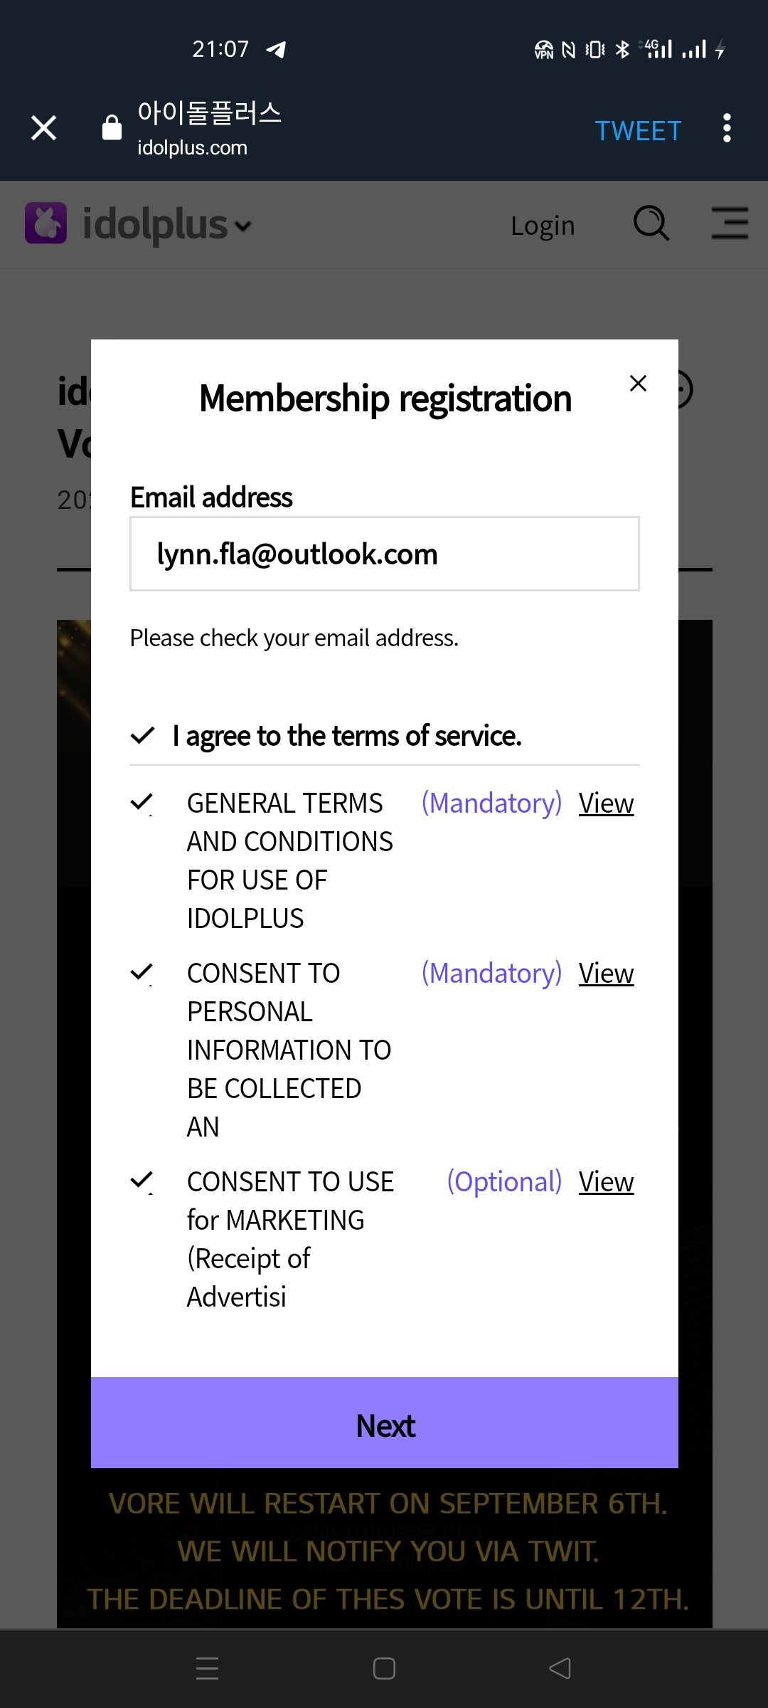768x1708 pixels.
Task: Uncheck General Terms and Conditions checkbox
Action: point(142,803)
